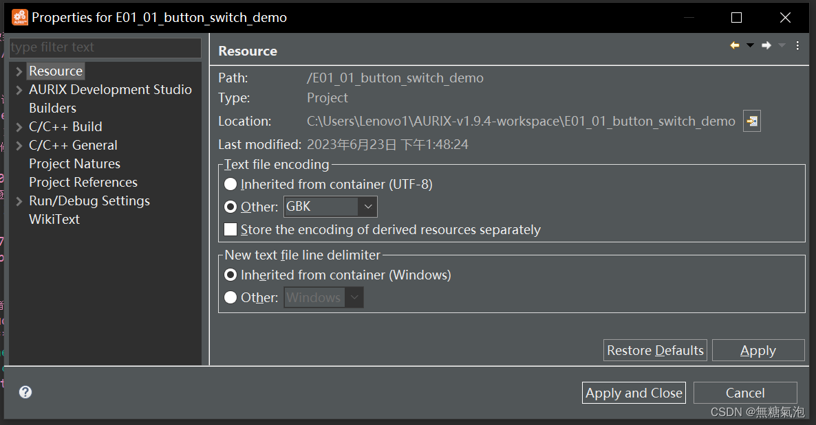The width and height of the screenshot is (816, 425).
Task: Open the help question mark icon
Action: point(25,392)
